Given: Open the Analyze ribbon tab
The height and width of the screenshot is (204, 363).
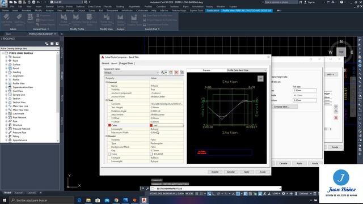Looking at the screenshot, I should [x=49, y=11].
